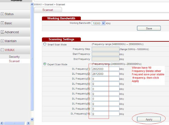Click sidebar vertical scrollbar thumb
Image resolution: width=169 pixels, height=125 pixels.
click(x=32, y=58)
